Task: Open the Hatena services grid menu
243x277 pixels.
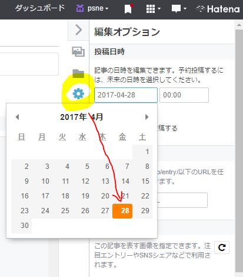Action: point(153,9)
